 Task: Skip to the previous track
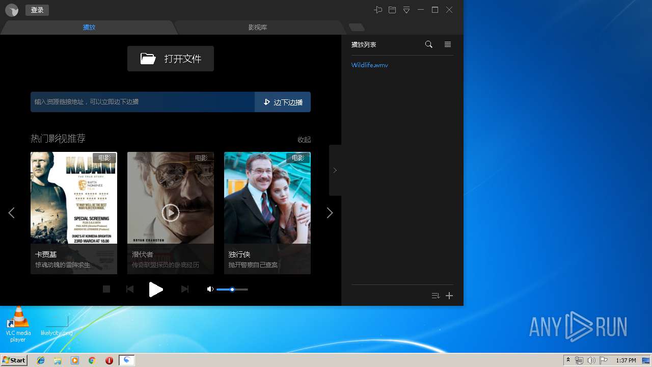130,289
